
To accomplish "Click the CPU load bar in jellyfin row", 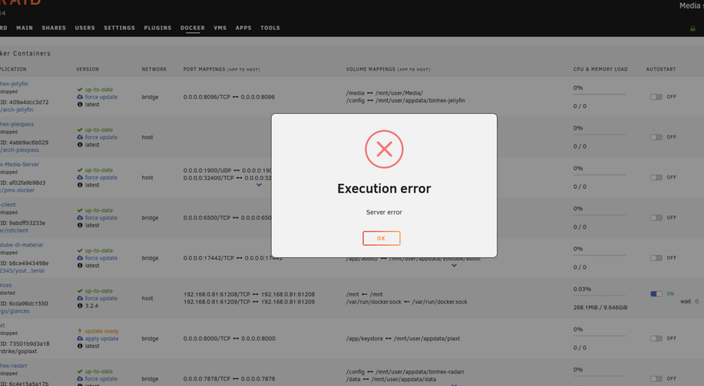I will (x=599, y=94).
